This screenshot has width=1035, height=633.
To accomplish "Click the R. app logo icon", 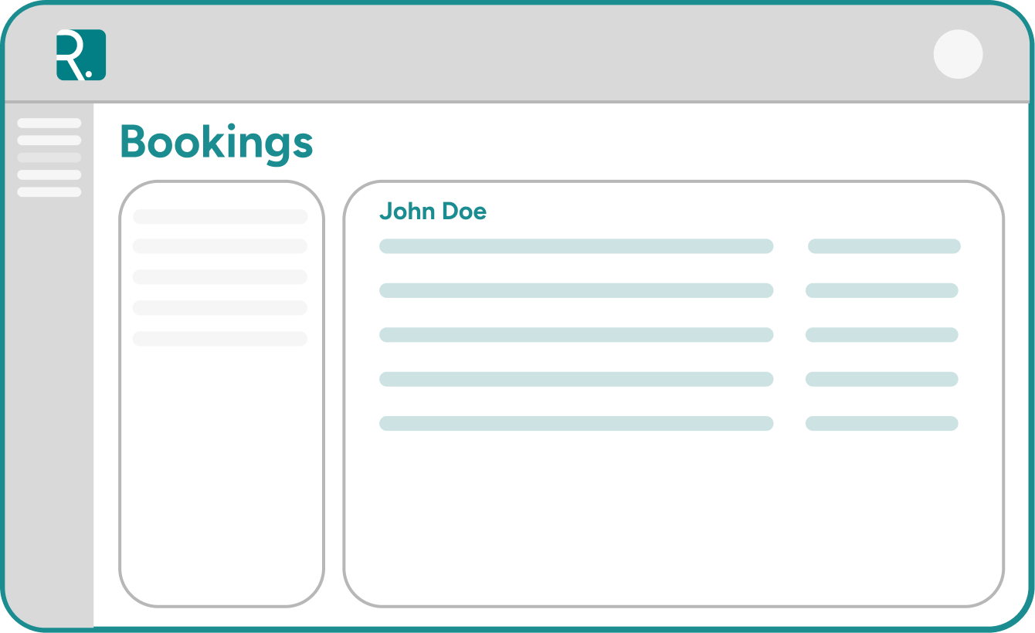I will 80,54.
